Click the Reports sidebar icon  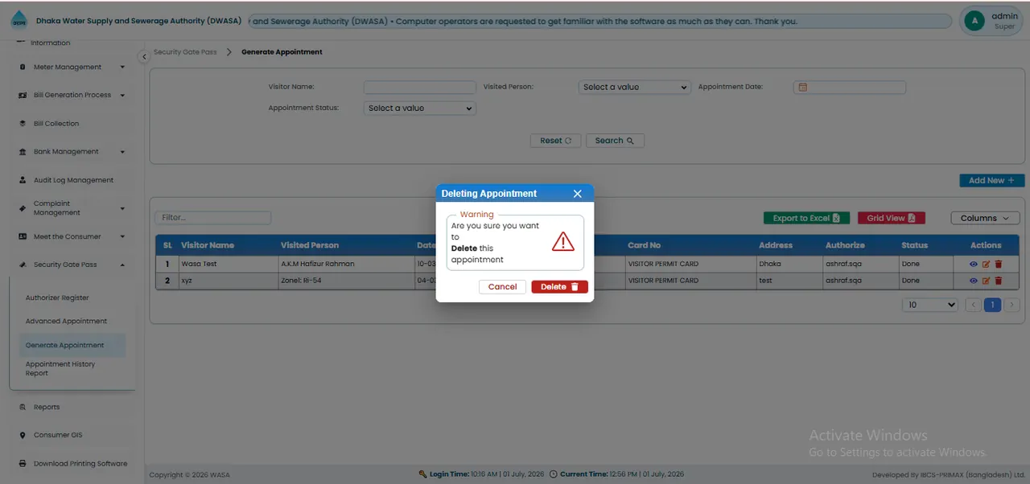(23, 408)
